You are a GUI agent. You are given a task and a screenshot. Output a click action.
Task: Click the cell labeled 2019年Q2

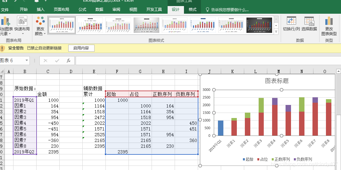click(x=25, y=152)
